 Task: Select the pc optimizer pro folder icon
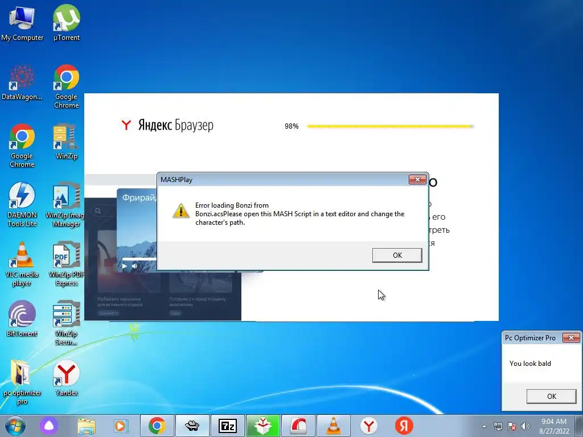pos(22,382)
